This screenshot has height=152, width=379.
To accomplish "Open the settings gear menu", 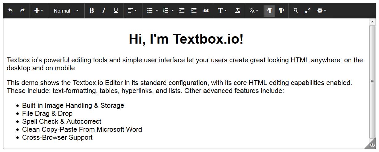I will [x=321, y=10].
